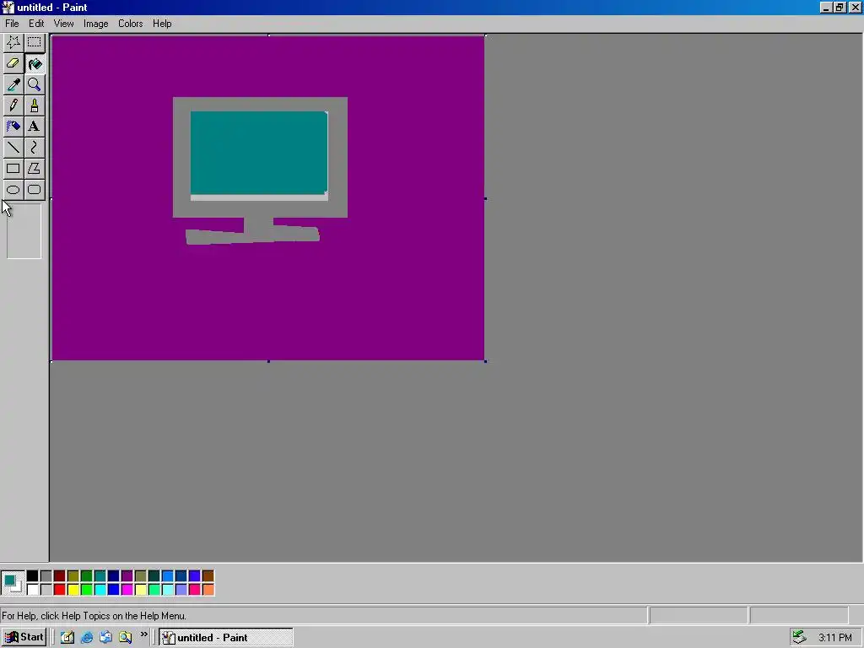Open the Help menu

tap(162, 24)
